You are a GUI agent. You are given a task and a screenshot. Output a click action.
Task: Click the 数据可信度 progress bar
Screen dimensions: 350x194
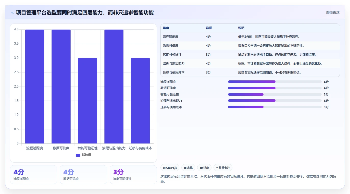275,88
